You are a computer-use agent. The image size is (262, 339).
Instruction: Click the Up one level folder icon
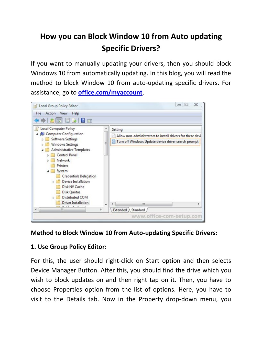[52, 121]
